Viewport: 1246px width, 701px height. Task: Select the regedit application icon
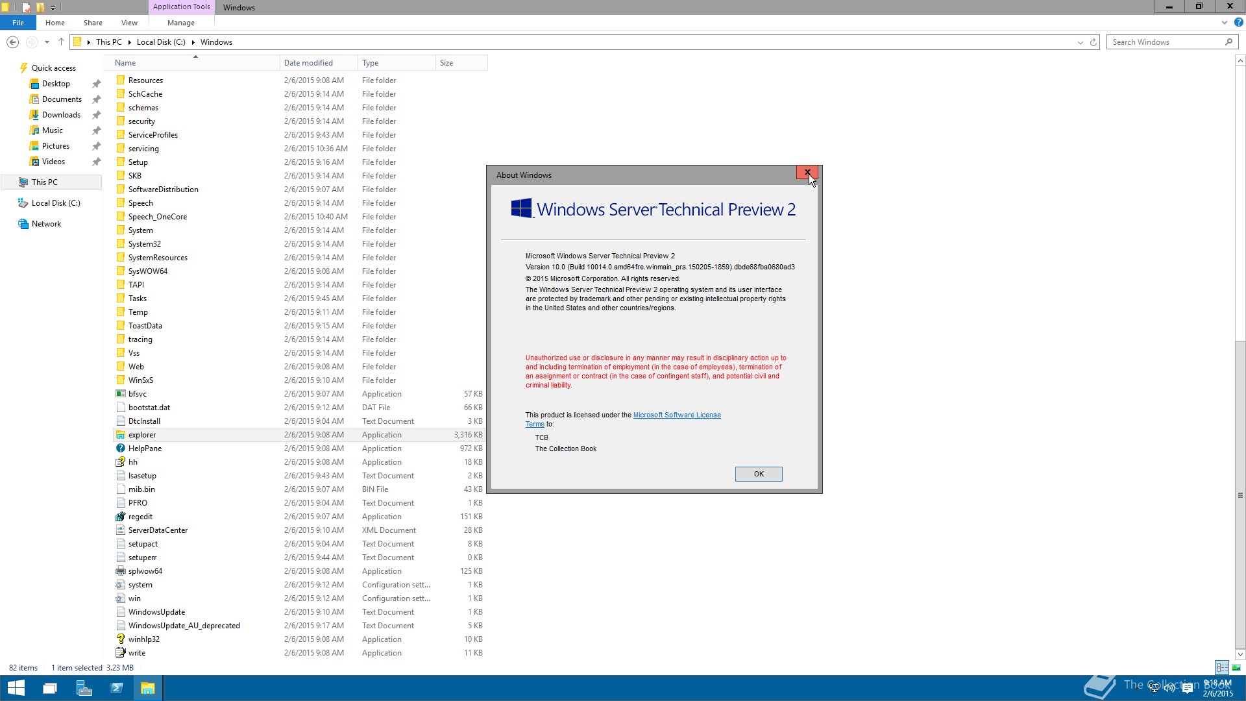[121, 517]
